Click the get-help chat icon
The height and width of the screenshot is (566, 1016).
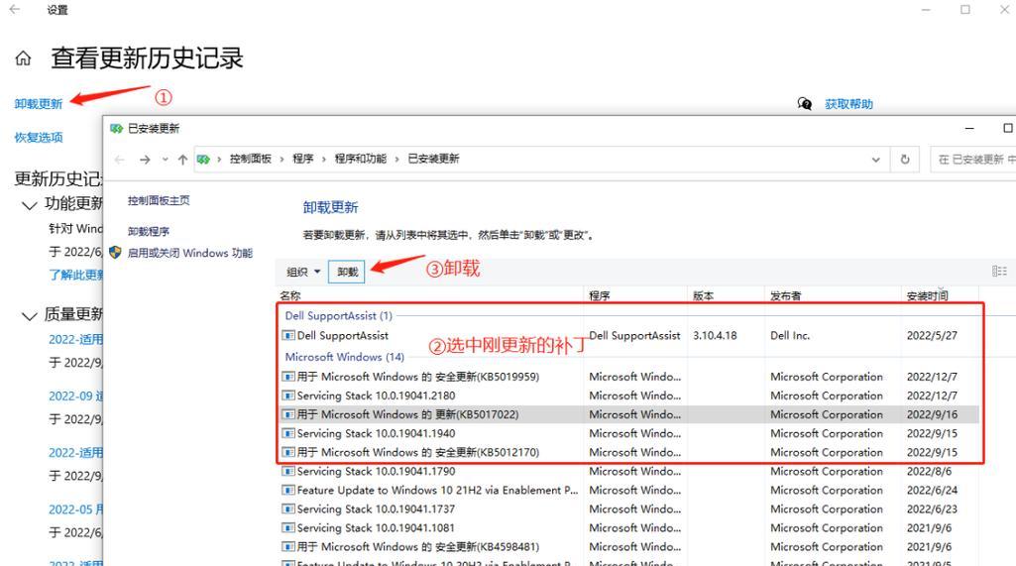pyautogui.click(x=804, y=104)
